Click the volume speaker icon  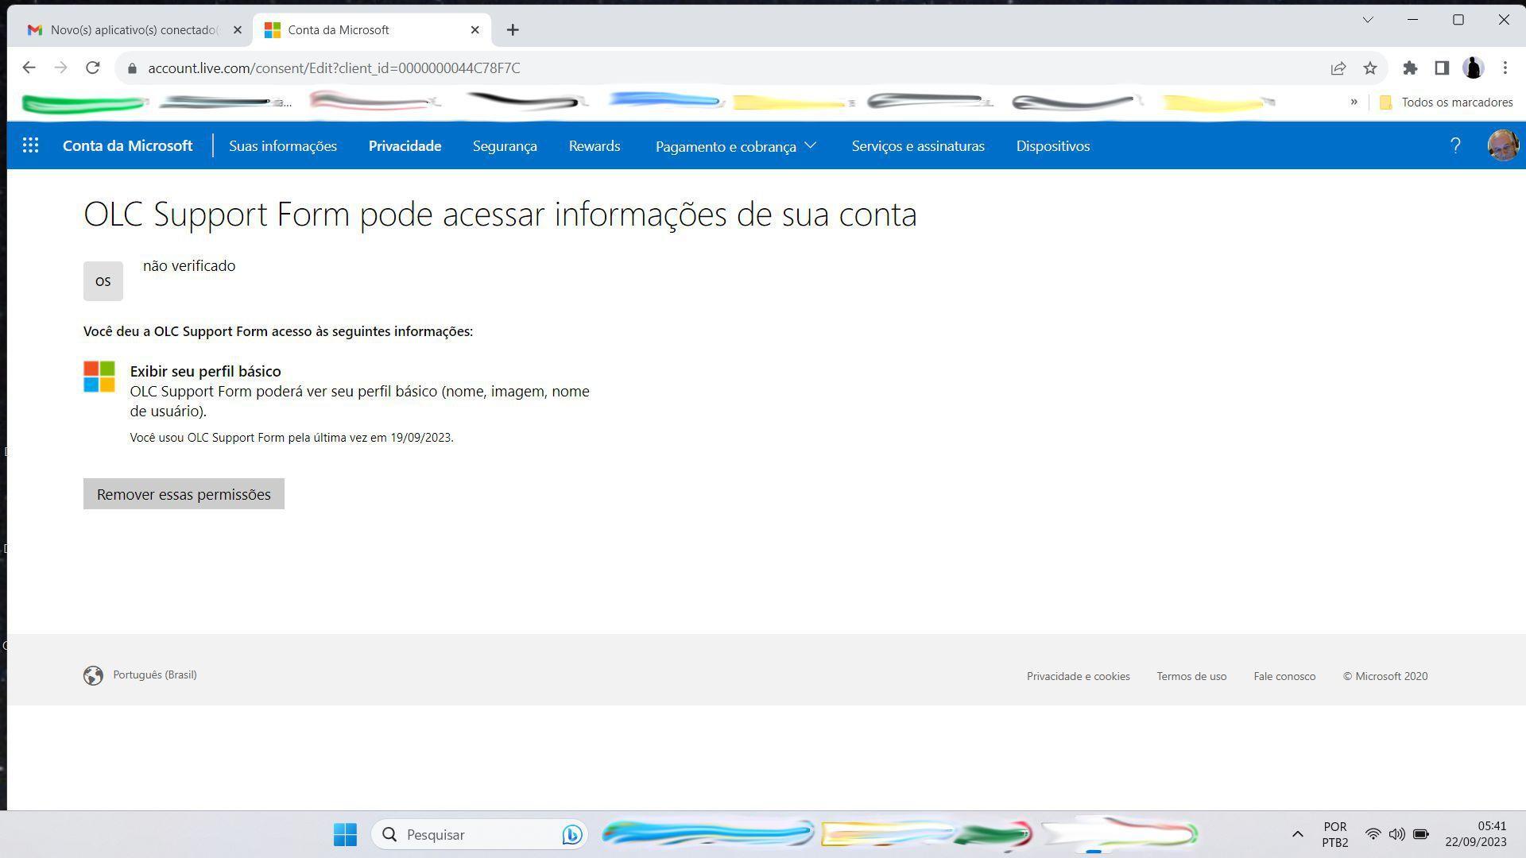point(1396,834)
